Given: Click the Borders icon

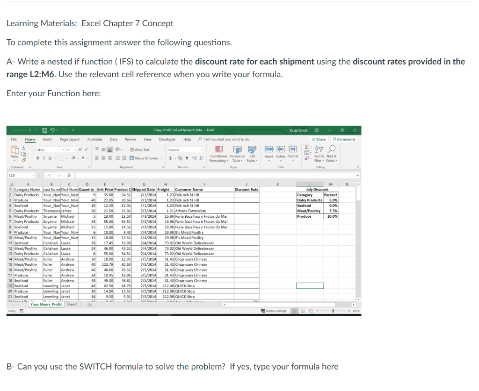Looking at the screenshot, I should [x=61, y=158].
